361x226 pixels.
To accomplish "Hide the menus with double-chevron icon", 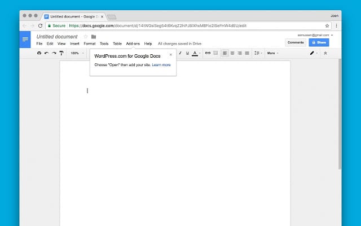I will pyautogui.click(x=325, y=53).
